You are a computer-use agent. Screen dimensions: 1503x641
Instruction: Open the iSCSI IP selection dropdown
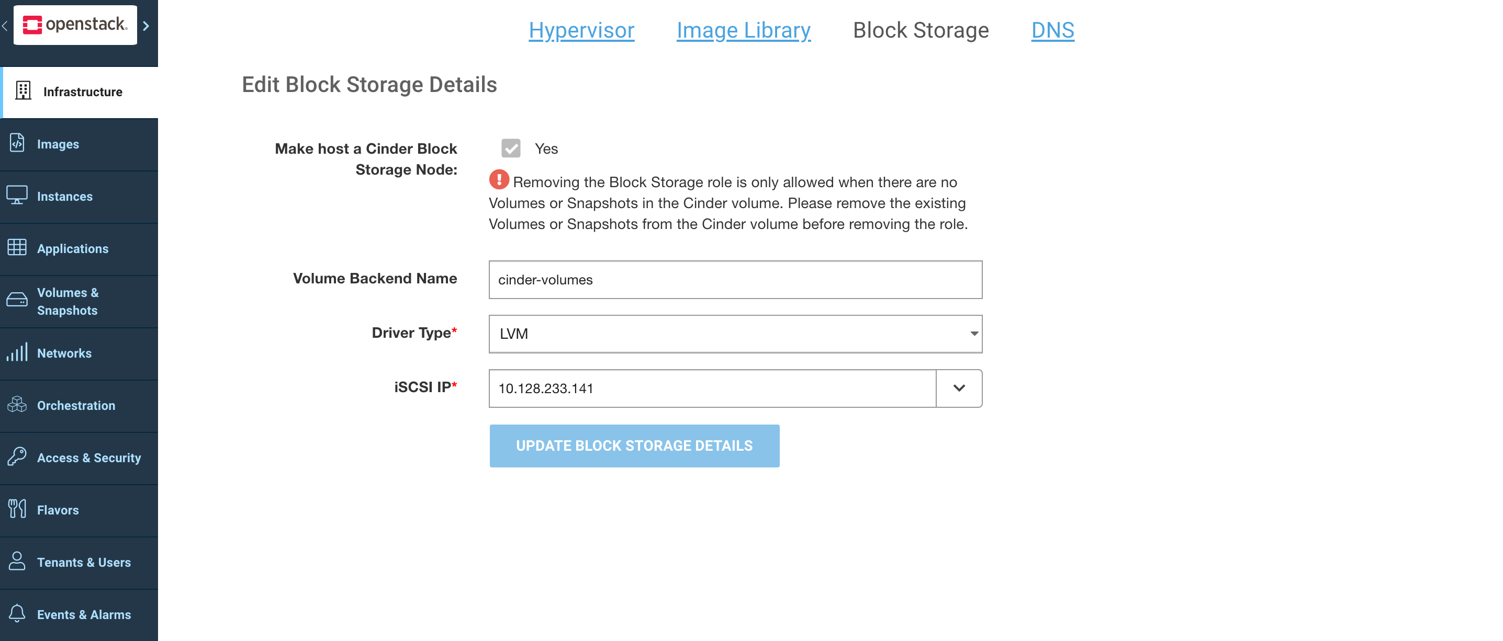click(958, 388)
